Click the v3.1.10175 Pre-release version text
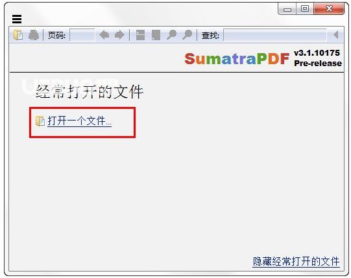 pos(318,58)
